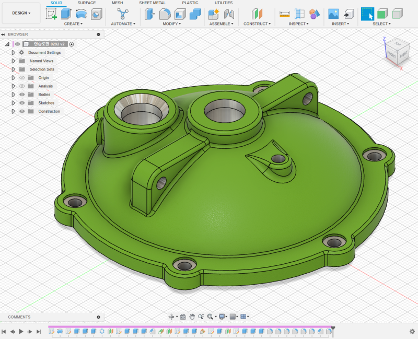
Task: Click the Insert Image icon
Action: click(x=333, y=14)
